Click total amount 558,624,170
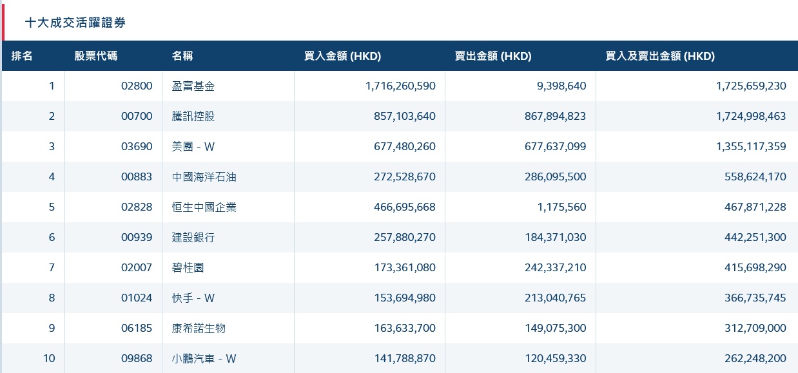 coord(755,177)
